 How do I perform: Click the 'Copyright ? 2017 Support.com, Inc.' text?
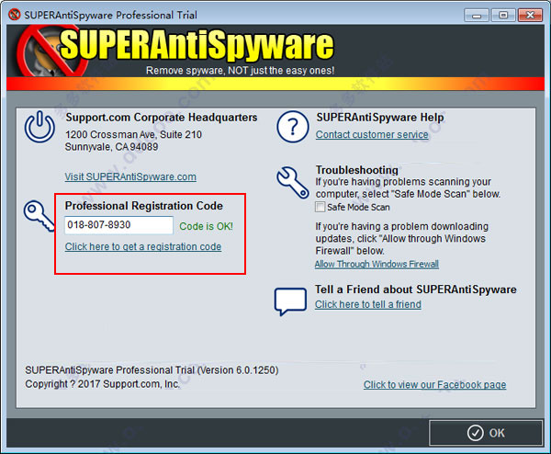coord(102,383)
